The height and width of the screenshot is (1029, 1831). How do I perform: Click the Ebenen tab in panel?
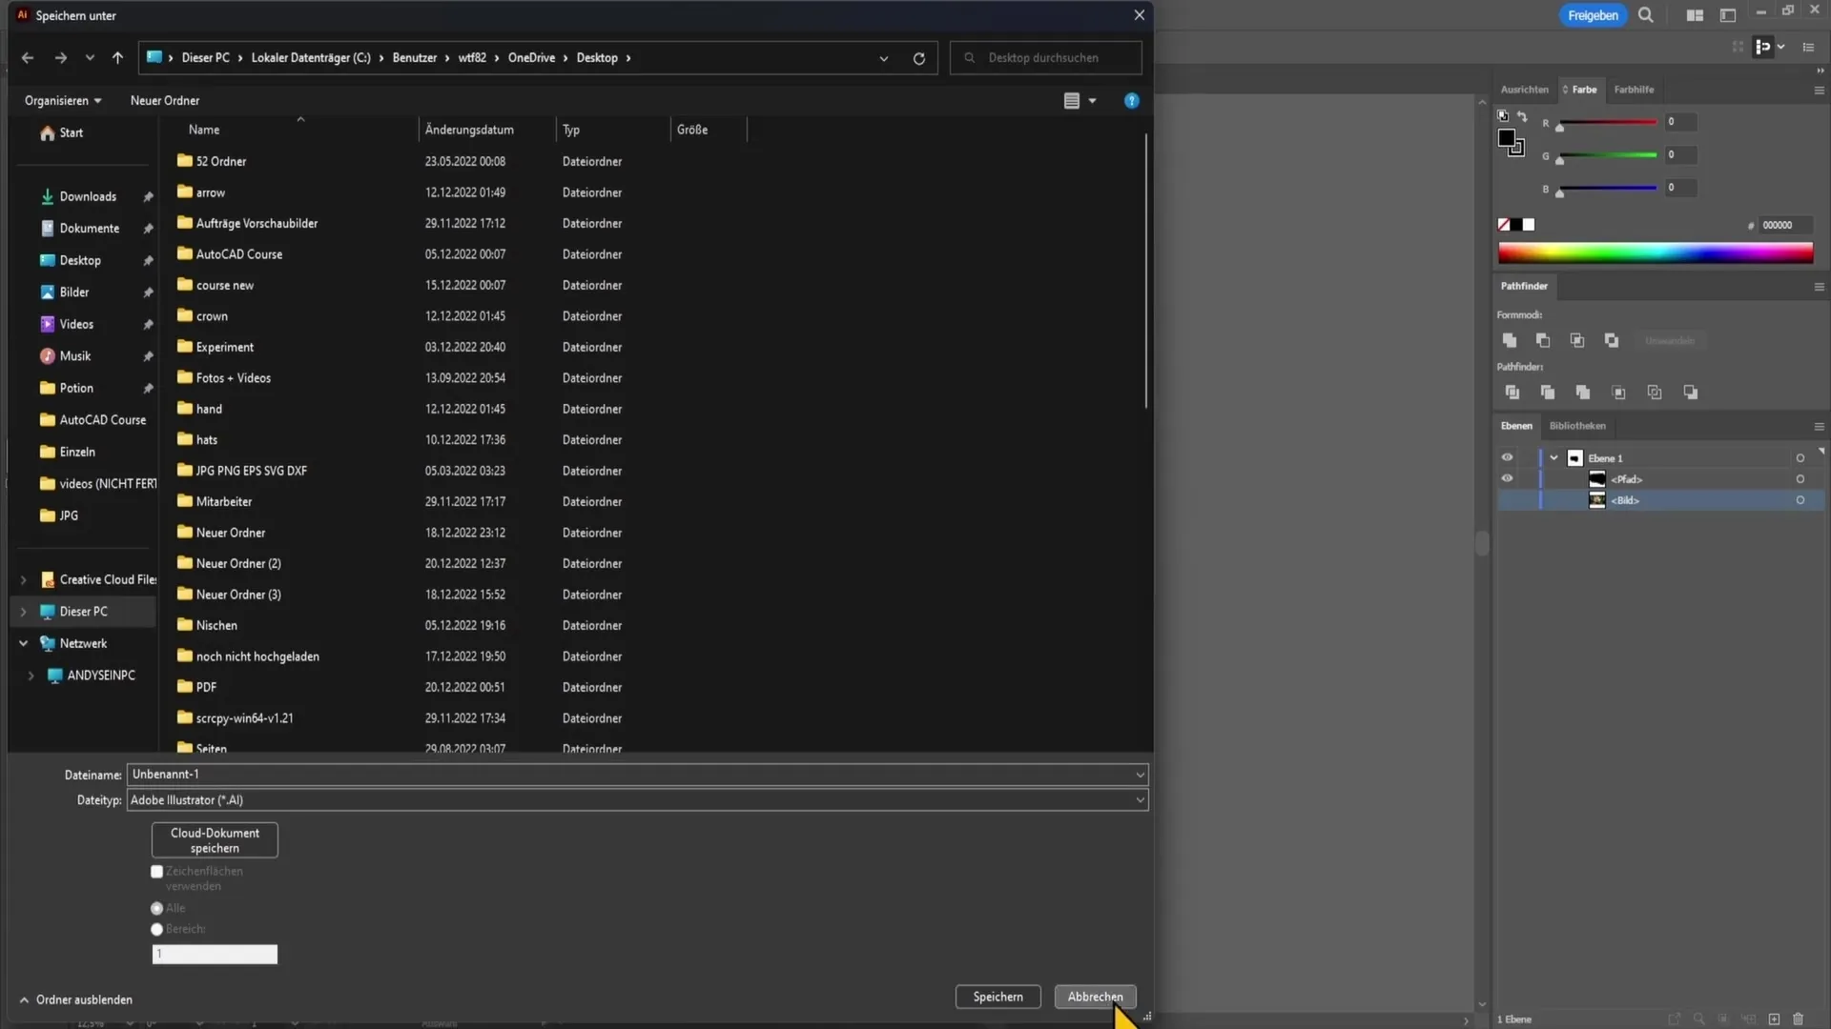tap(1516, 425)
